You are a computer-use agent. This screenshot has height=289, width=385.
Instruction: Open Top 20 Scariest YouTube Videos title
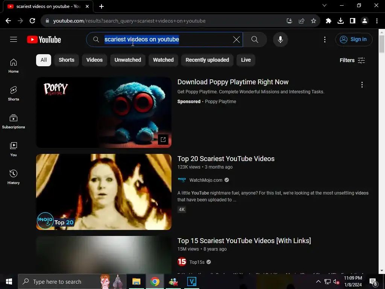click(226, 159)
